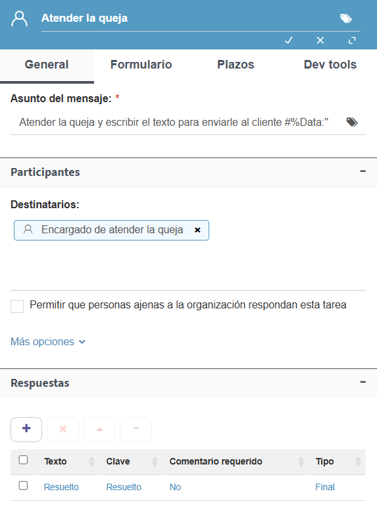Collapse the Respuestas section
The width and height of the screenshot is (377, 510).
coord(363,382)
